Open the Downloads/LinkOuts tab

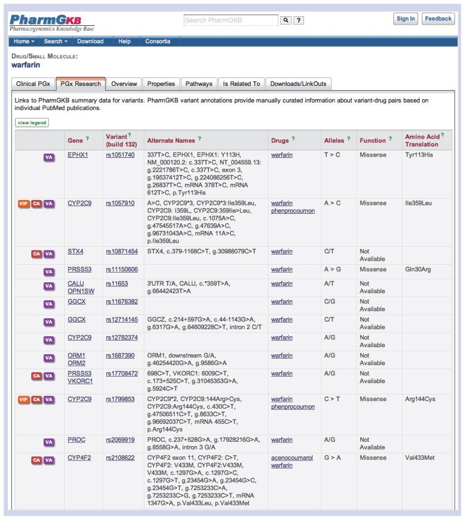tap(299, 84)
